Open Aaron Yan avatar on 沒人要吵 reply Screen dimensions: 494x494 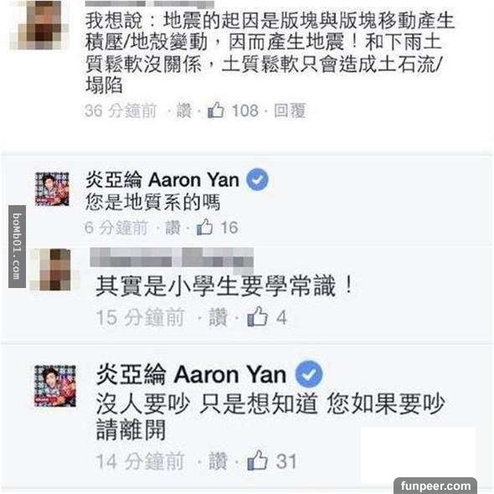coord(55,386)
